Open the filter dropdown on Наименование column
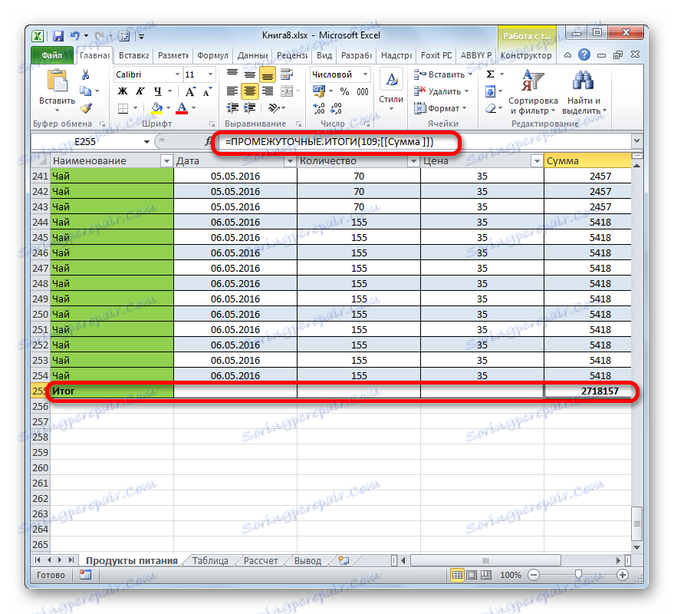The height and width of the screenshot is (614, 674). click(166, 160)
